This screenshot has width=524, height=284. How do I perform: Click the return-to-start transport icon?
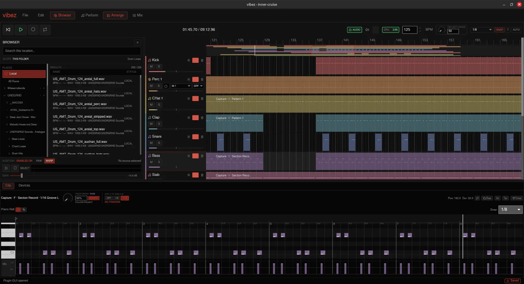pos(8,29)
